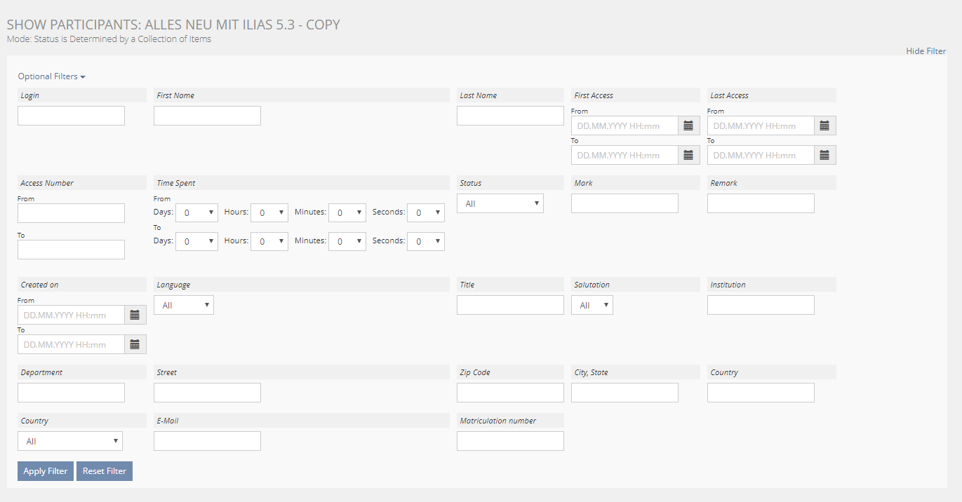Open calendar picker for Created on To
962x502 pixels.
pyautogui.click(x=135, y=344)
